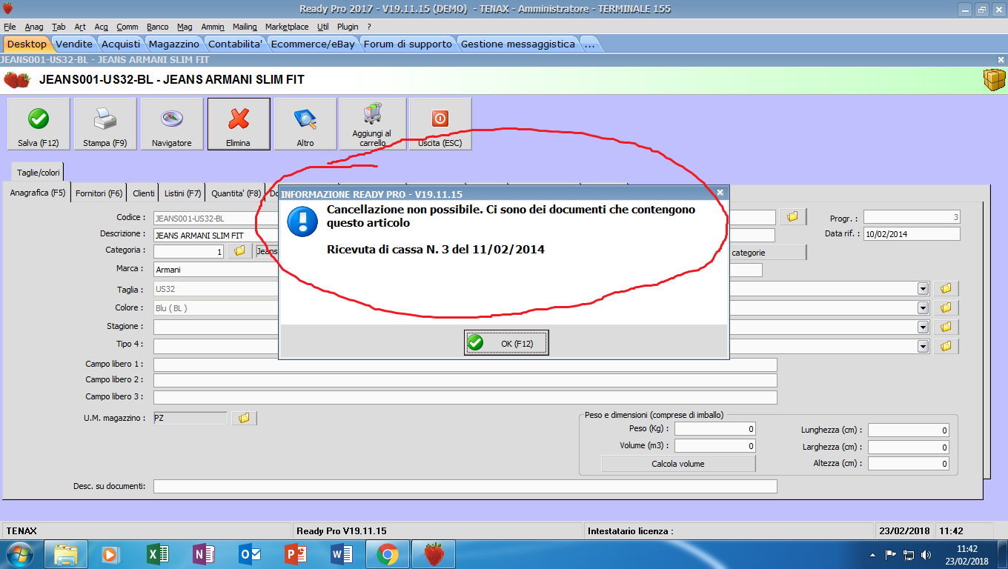The width and height of the screenshot is (1008, 569).
Task: Open the Windows Start menu
Action: click(x=20, y=554)
